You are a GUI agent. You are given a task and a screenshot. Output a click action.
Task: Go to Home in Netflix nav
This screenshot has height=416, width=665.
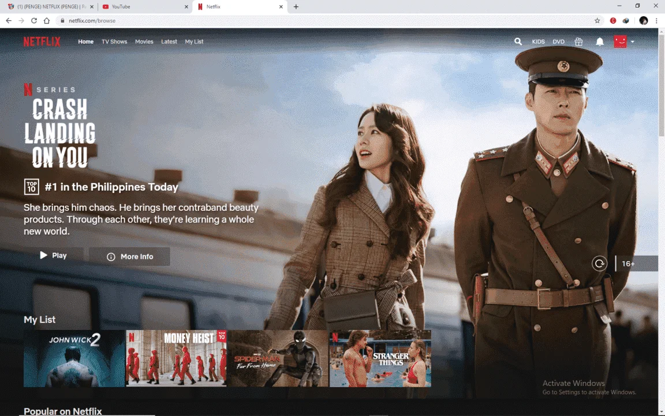pyautogui.click(x=85, y=42)
